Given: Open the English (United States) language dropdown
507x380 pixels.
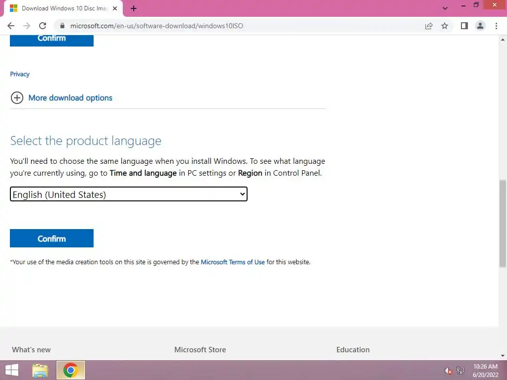Looking at the screenshot, I should (129, 194).
